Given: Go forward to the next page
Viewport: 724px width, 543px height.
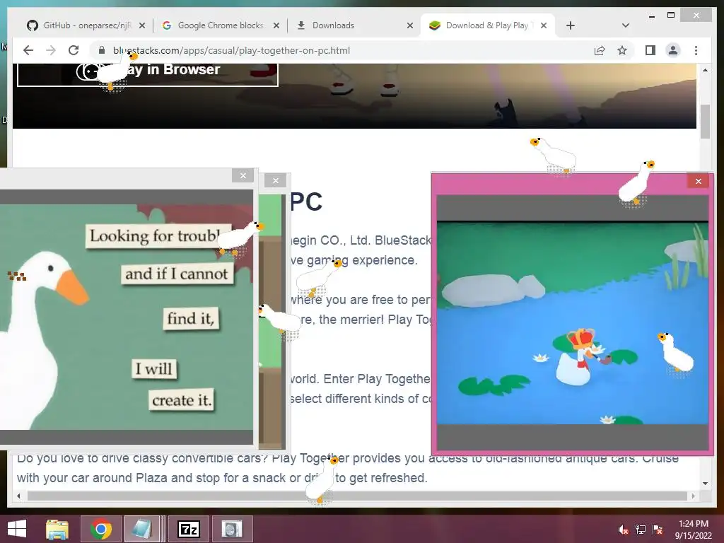Looking at the screenshot, I should (x=51, y=50).
